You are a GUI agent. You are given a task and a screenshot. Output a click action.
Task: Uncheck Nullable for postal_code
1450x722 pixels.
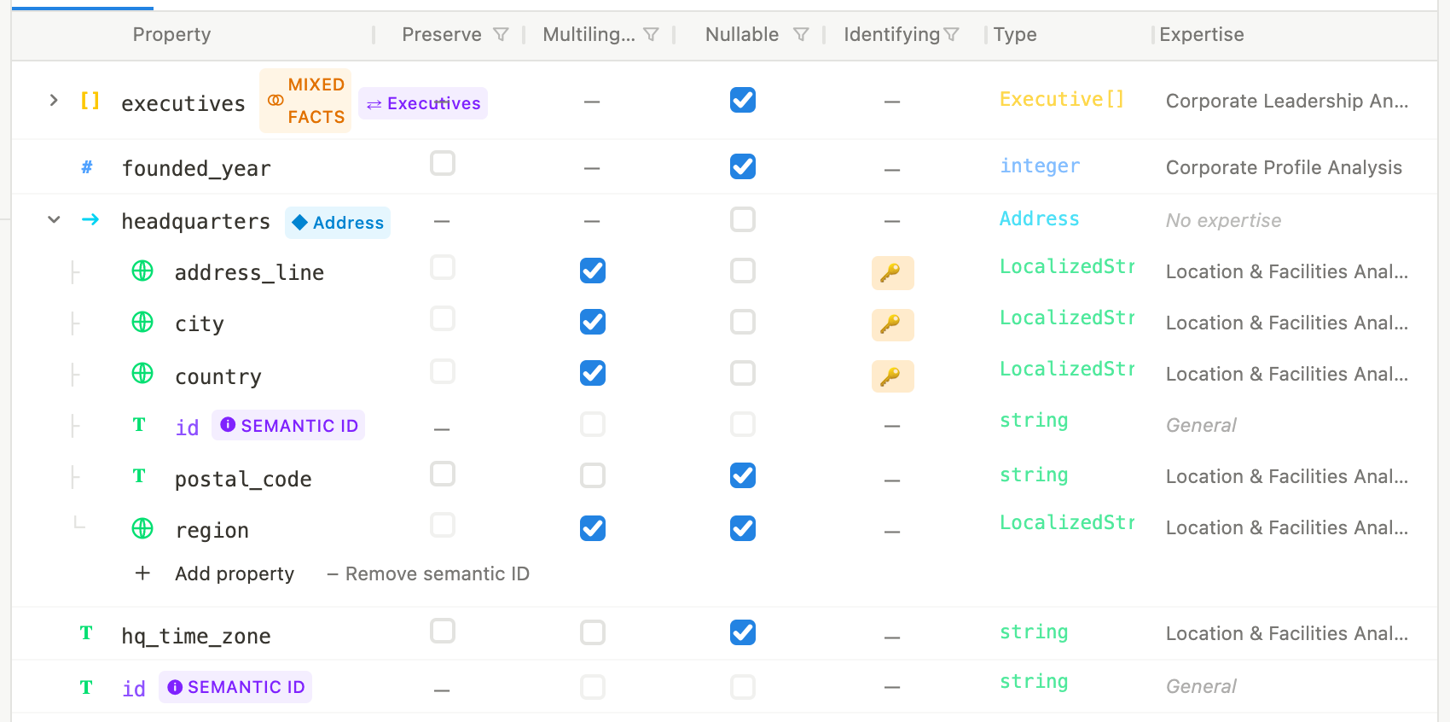click(743, 475)
